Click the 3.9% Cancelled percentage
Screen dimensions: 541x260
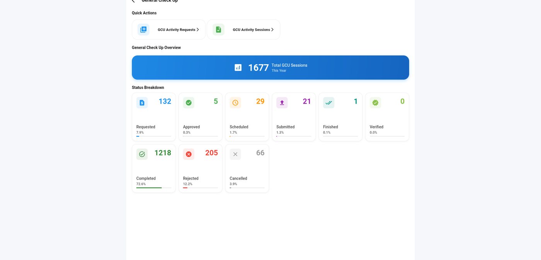click(233, 184)
